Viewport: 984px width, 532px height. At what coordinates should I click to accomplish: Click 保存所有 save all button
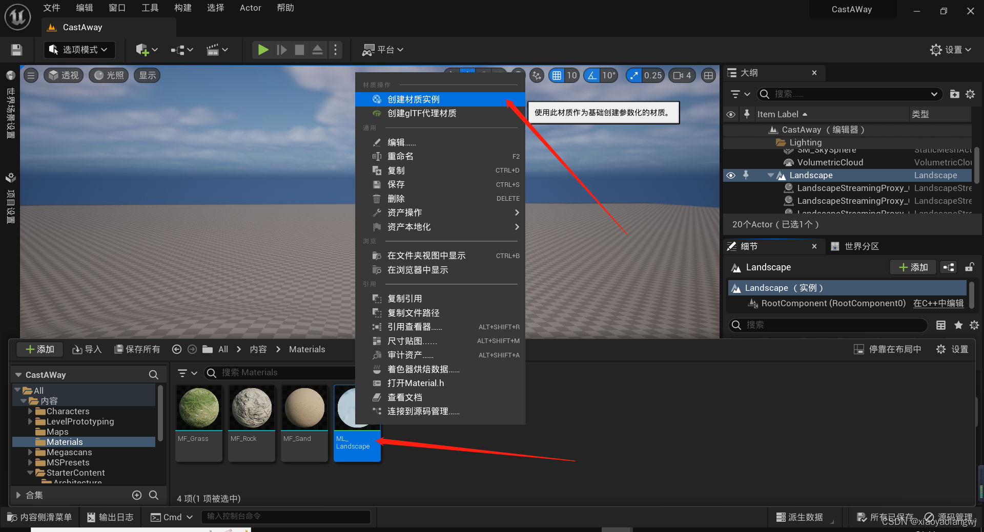pos(137,349)
